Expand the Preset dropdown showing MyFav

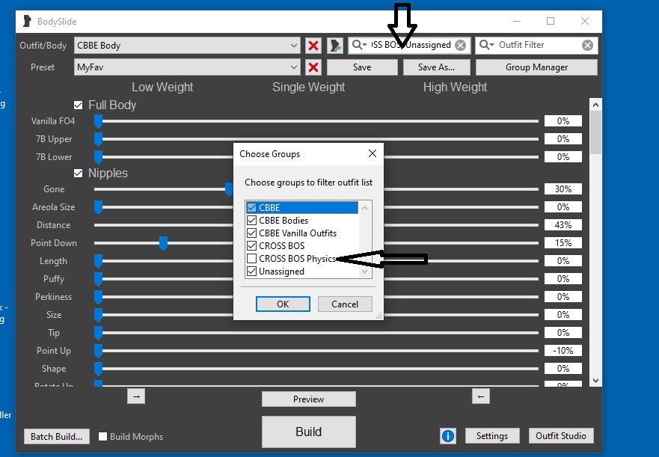click(187, 67)
